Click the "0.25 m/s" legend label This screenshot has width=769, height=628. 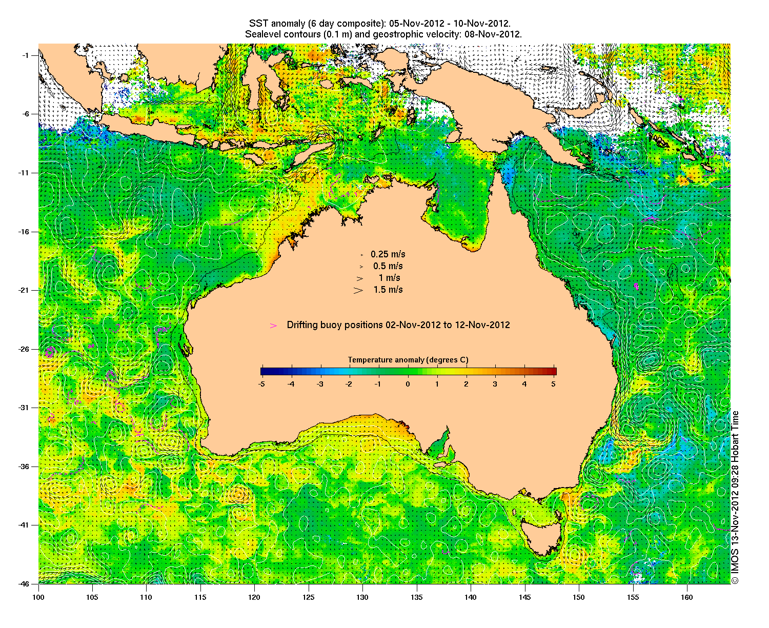(388, 254)
